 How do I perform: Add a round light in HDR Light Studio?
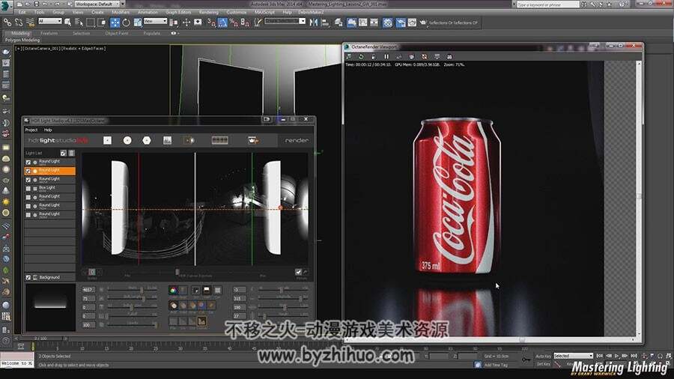[x=127, y=141]
